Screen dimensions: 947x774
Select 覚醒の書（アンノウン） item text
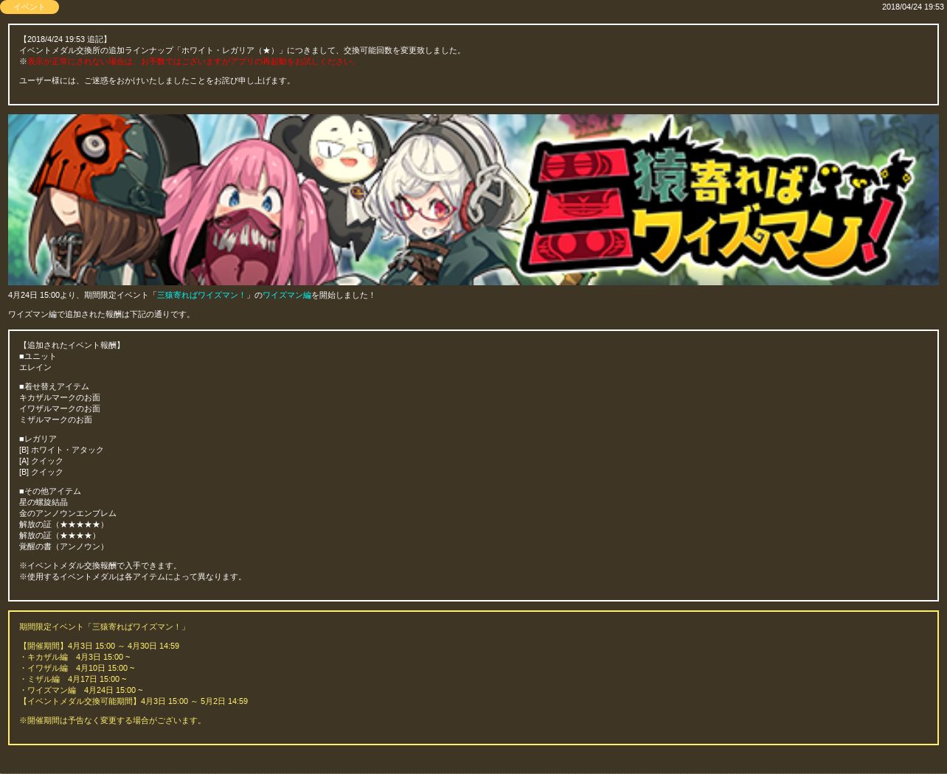pos(63,547)
